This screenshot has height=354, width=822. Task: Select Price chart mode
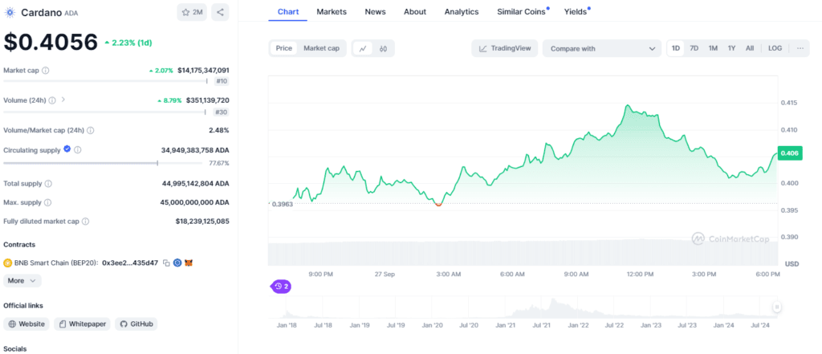coord(283,48)
